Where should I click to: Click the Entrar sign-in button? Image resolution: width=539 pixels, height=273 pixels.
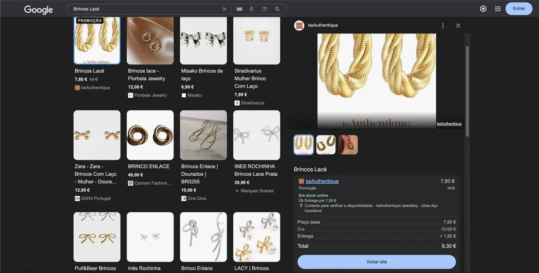click(x=519, y=9)
